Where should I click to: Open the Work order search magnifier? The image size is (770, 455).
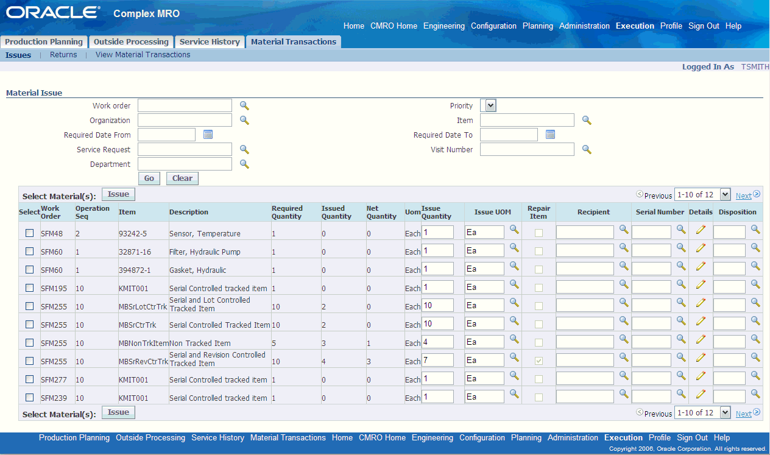pyautogui.click(x=244, y=105)
